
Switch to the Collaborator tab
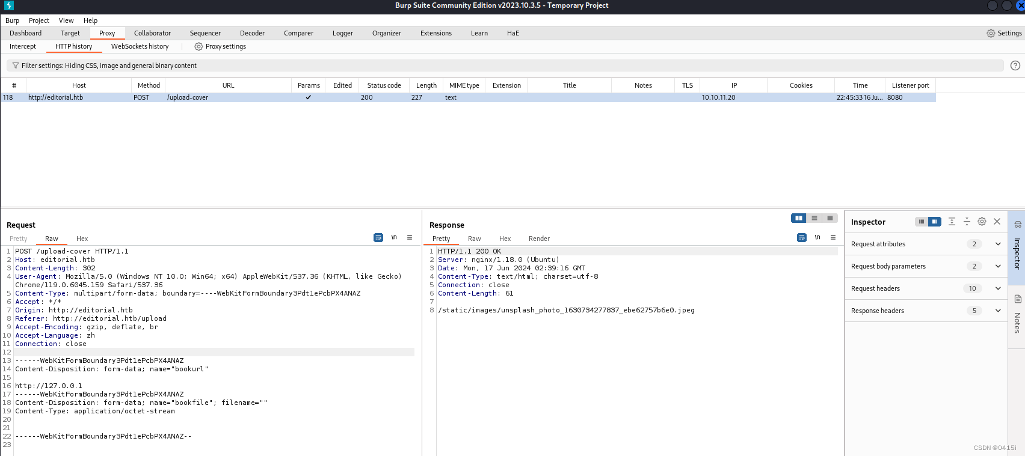coord(152,33)
